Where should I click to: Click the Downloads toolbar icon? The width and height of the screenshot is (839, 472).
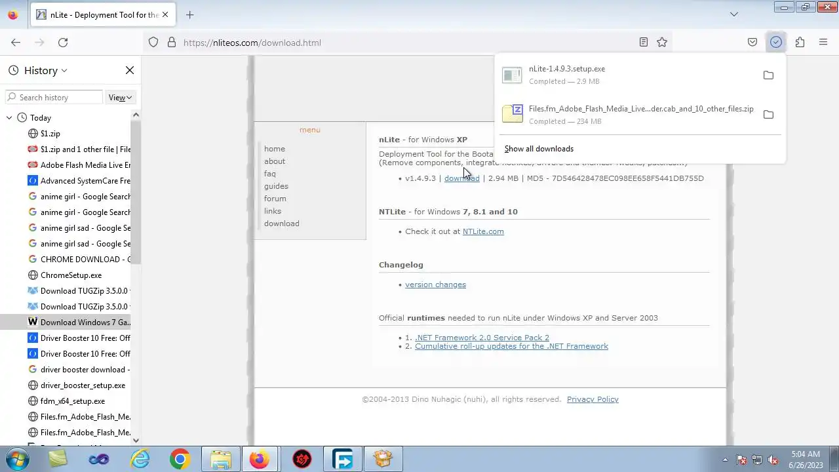point(776,43)
